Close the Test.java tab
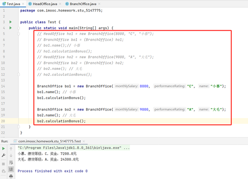Screen dimensions: 248x179 click(x=23, y=4)
